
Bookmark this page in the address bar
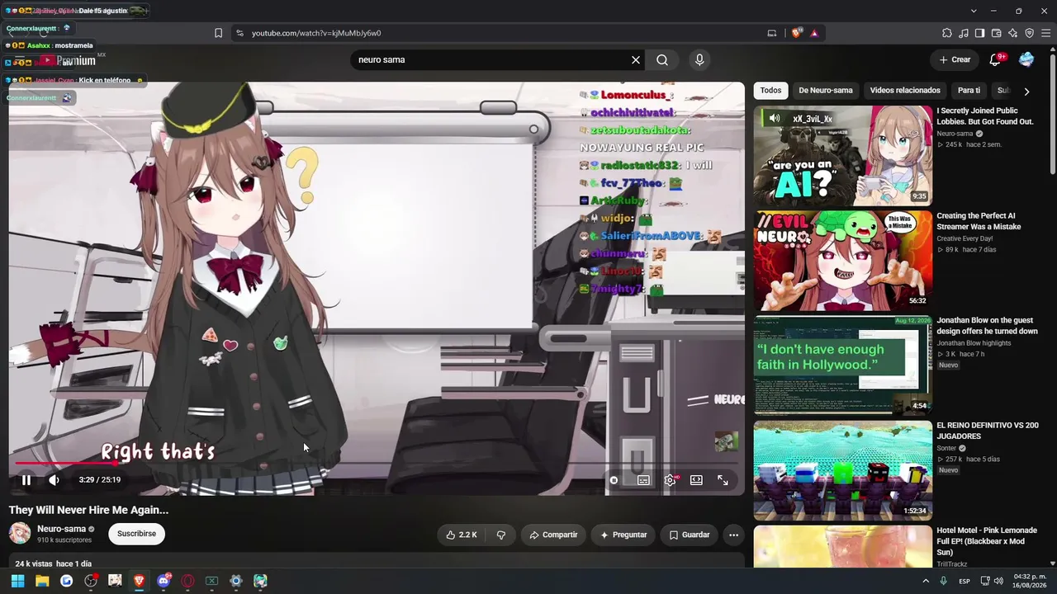click(x=218, y=33)
